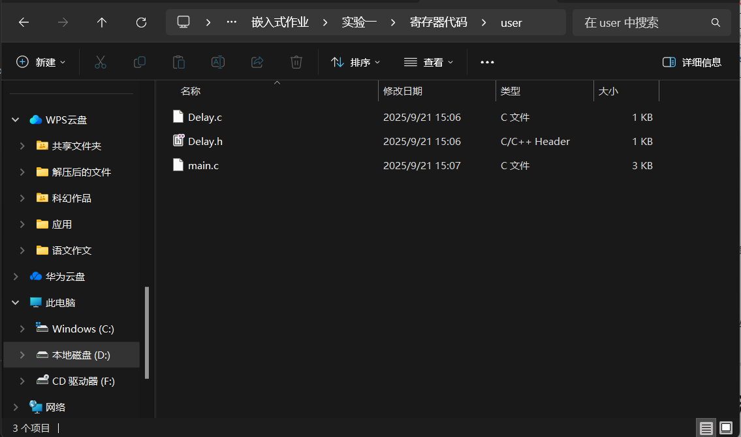This screenshot has width=741, height=437.
Task: Click the magnifier search icon
Action: pos(716,22)
